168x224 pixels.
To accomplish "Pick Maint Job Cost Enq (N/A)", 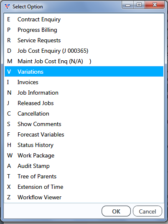I will coord(84,61).
